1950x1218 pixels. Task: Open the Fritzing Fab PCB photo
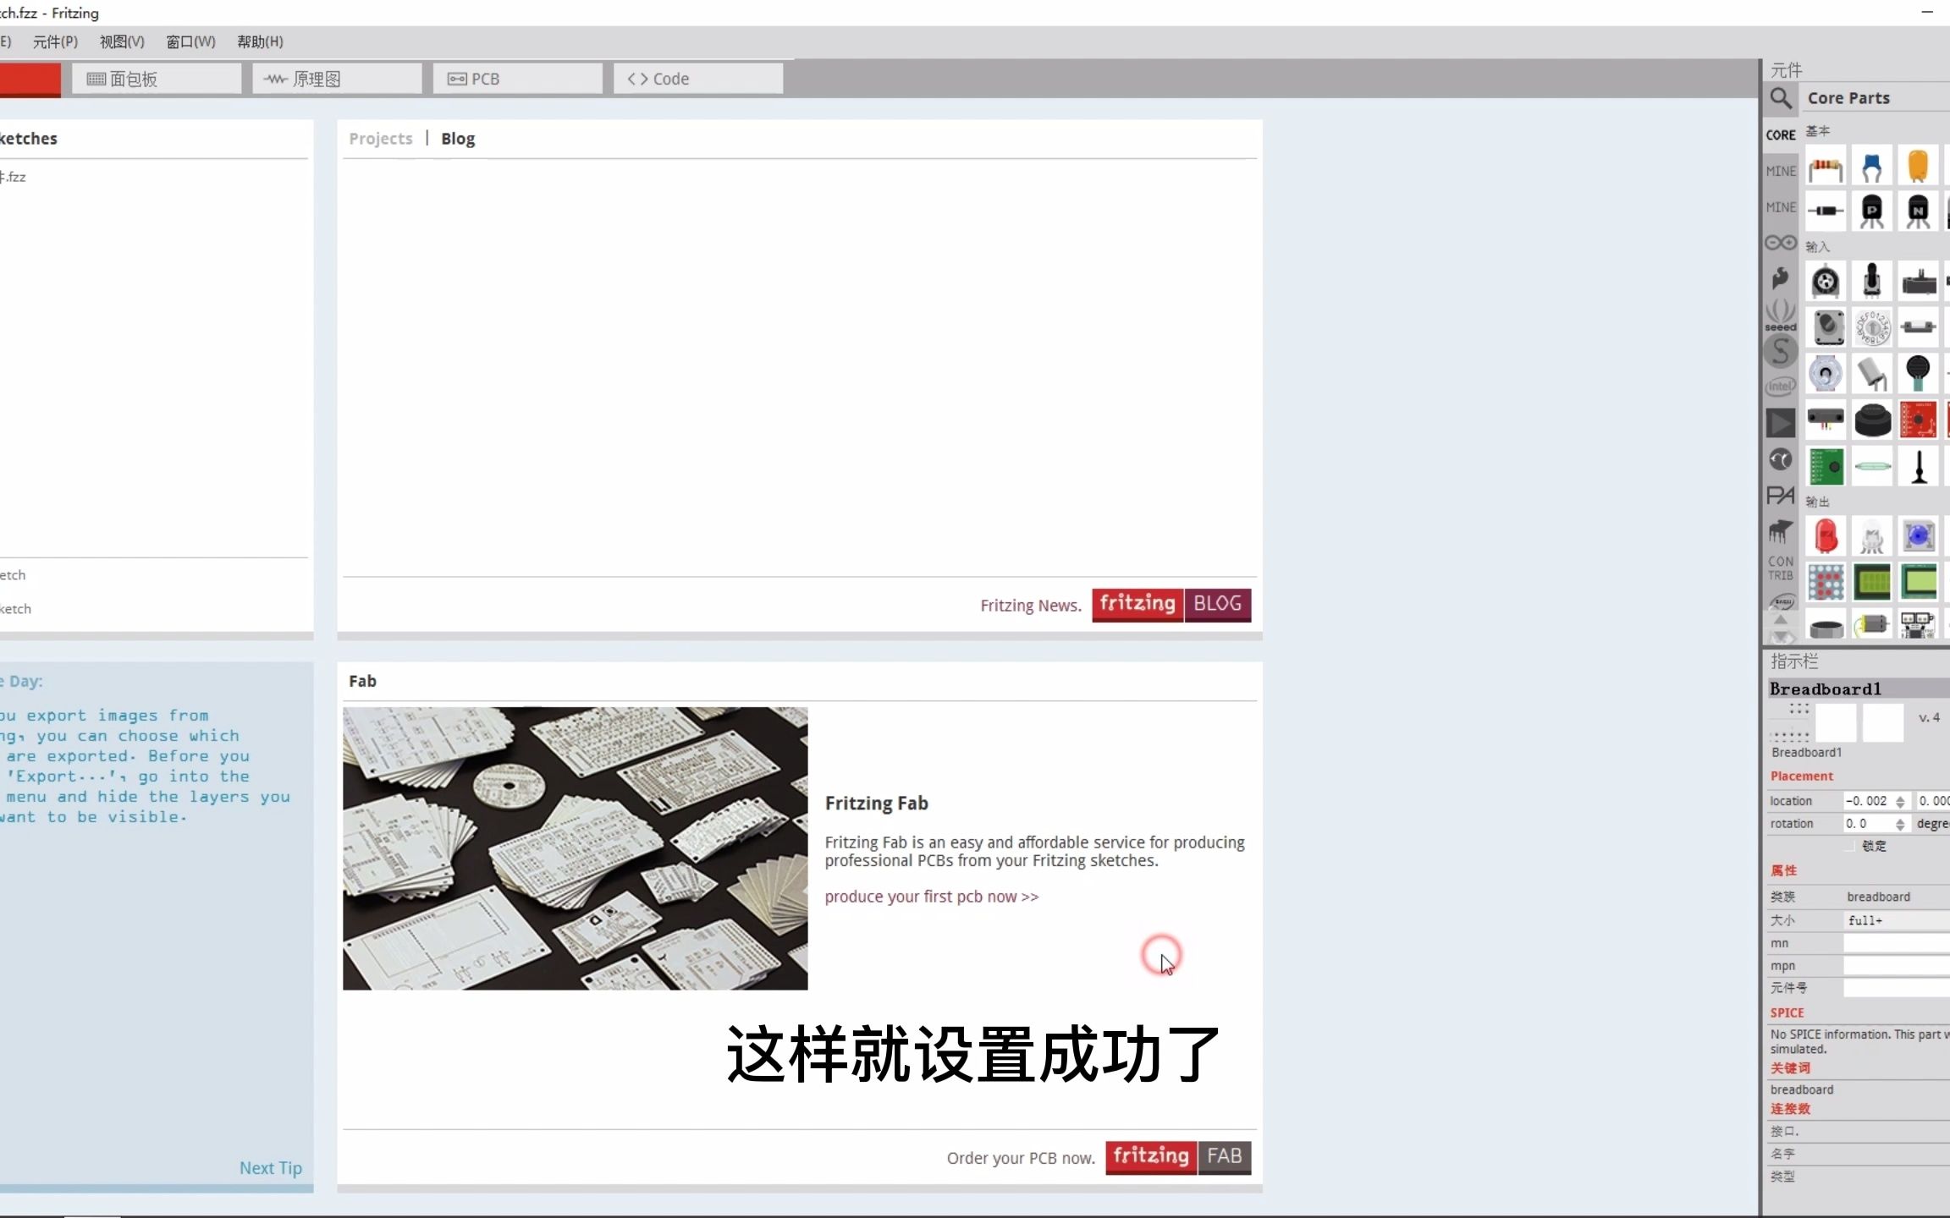[x=575, y=848]
